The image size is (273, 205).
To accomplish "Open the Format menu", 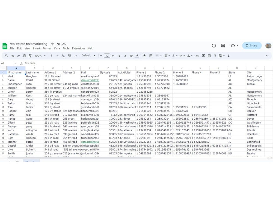I will click(x=47, y=48).
